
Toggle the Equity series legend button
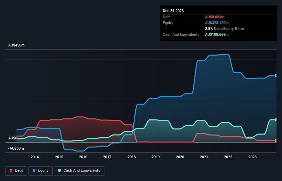[x=41, y=171]
